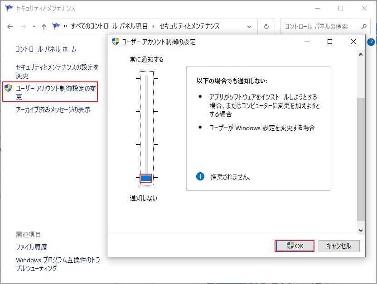377x284 pixels.
Task: Click the magnifier search icon
Action: (364, 26)
